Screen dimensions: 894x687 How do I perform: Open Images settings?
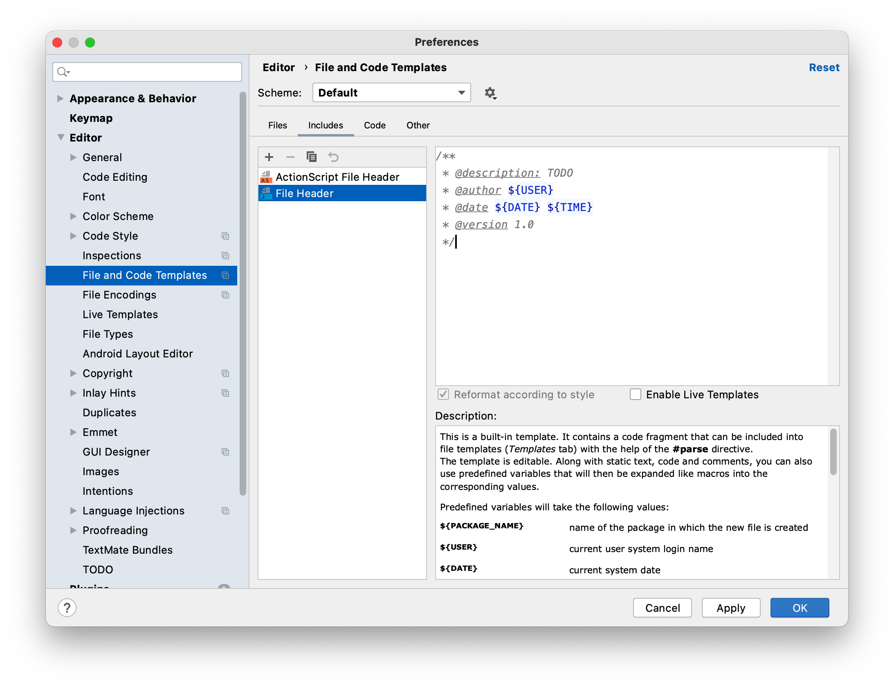pyautogui.click(x=101, y=471)
